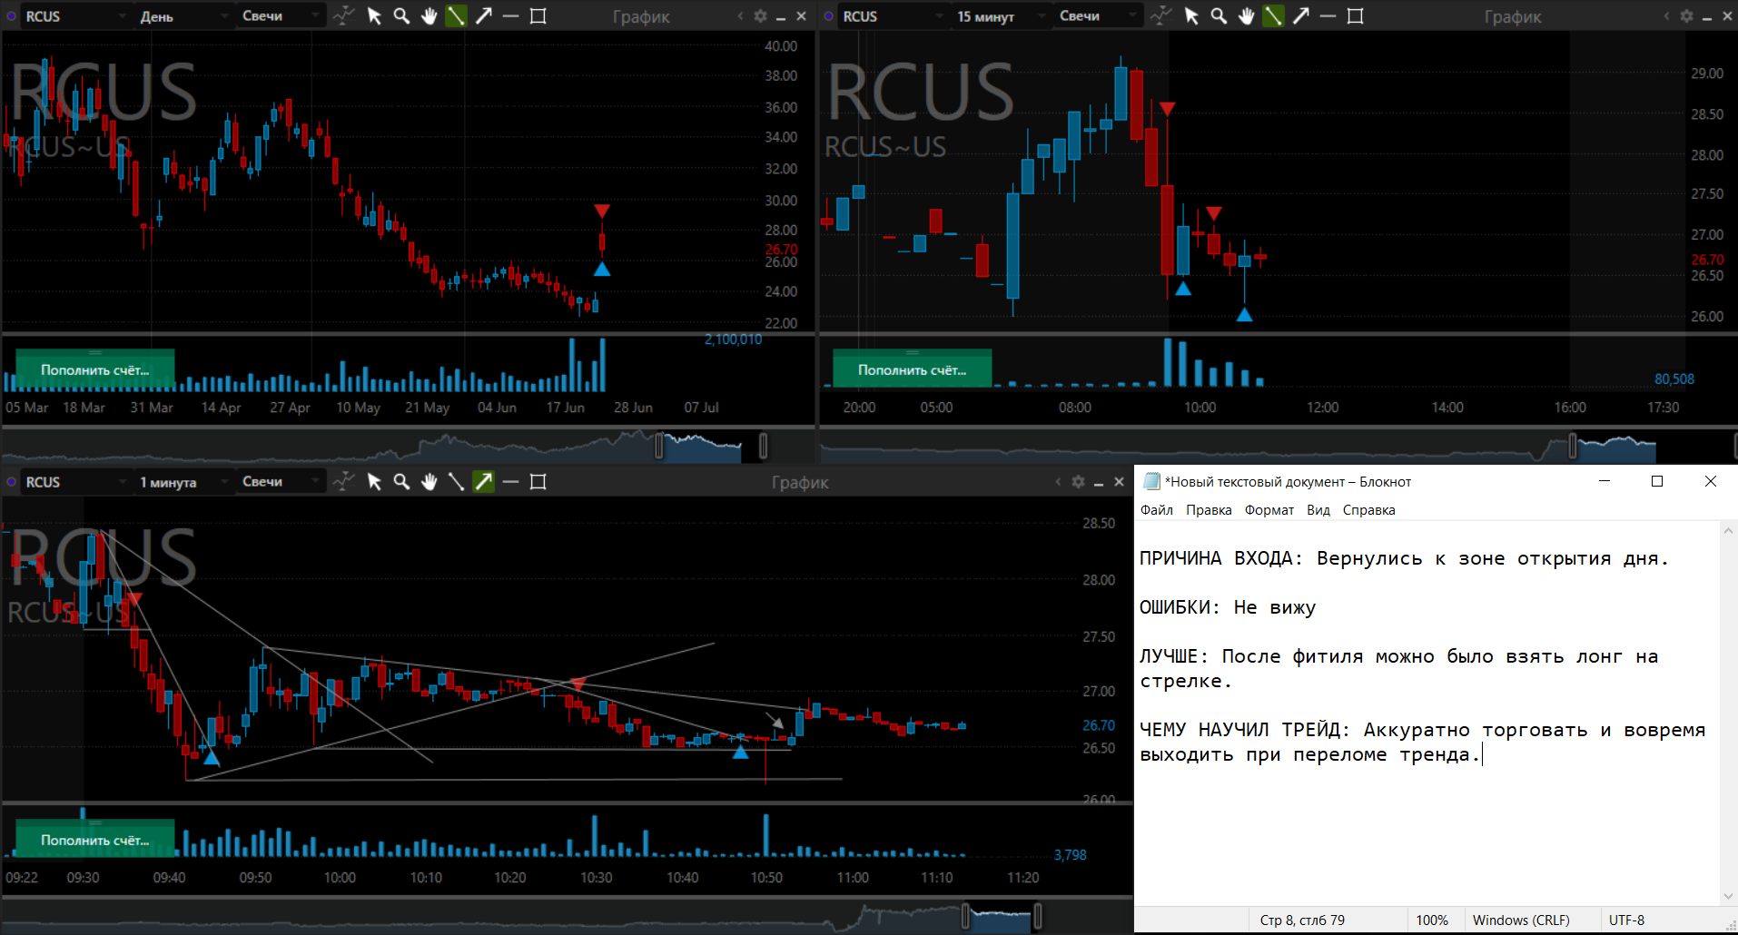Image resolution: width=1738 pixels, height=935 pixels.
Task: Open the Файл menu in Notepad
Action: pyautogui.click(x=1157, y=510)
